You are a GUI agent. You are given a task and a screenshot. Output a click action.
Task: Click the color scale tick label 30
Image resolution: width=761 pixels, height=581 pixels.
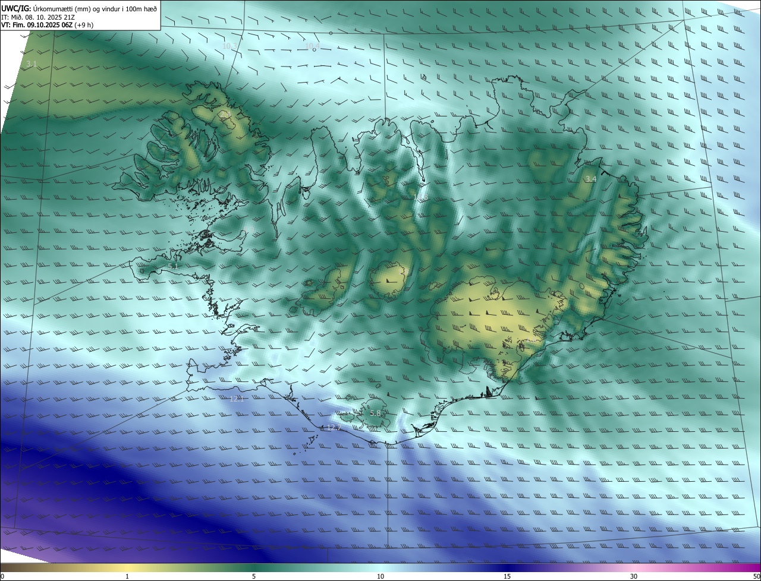(634, 576)
